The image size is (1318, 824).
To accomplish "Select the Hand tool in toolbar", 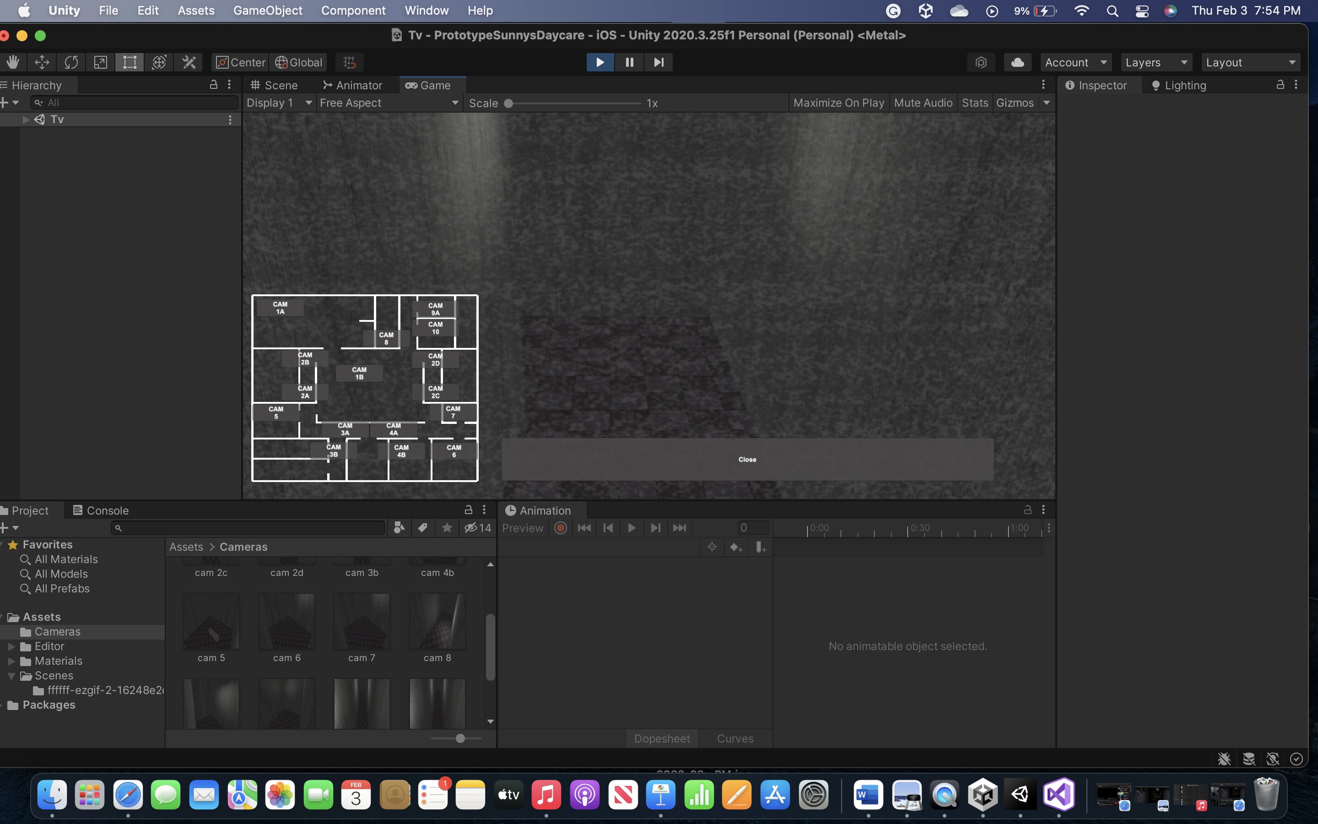I will [12, 62].
